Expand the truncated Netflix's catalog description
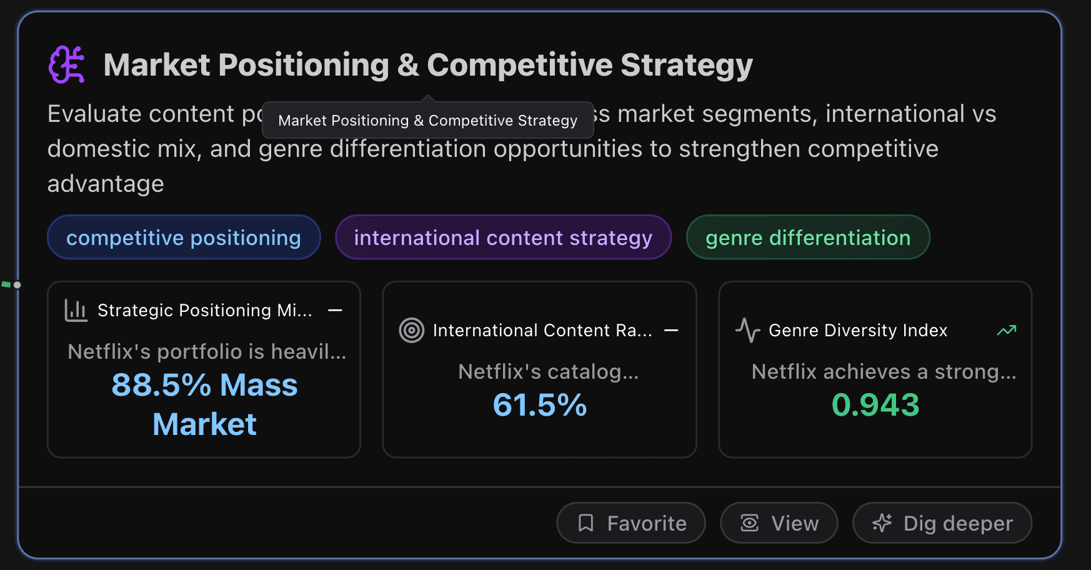The image size is (1091, 570). (548, 372)
